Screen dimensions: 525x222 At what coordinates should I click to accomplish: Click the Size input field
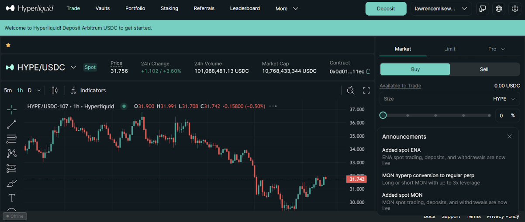pos(450,99)
